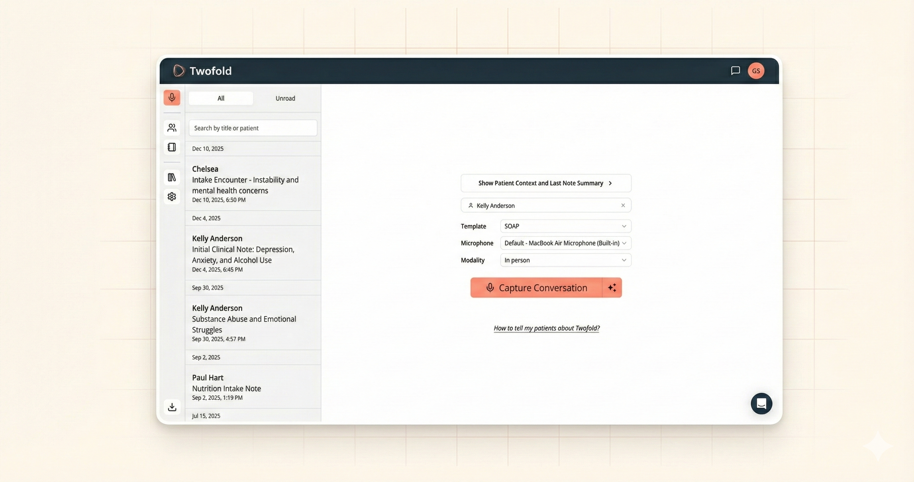Click the Search by title or patient field
Image resolution: width=914 pixels, height=482 pixels.
pyautogui.click(x=253, y=128)
